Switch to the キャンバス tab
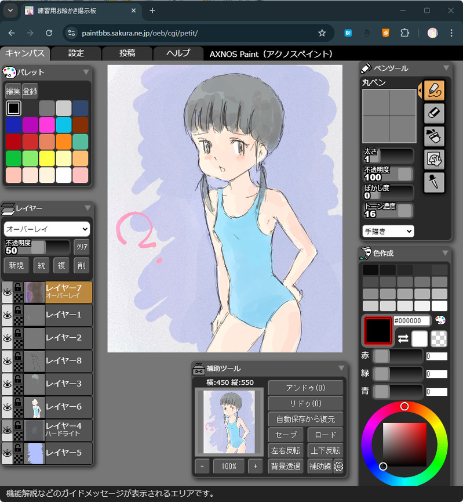 click(25, 53)
